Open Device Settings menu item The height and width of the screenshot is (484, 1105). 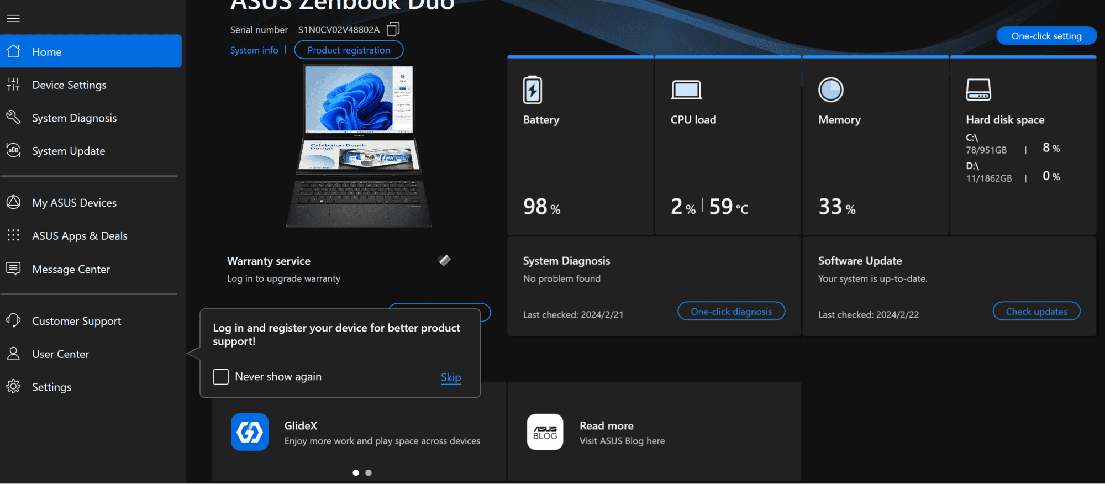point(69,85)
